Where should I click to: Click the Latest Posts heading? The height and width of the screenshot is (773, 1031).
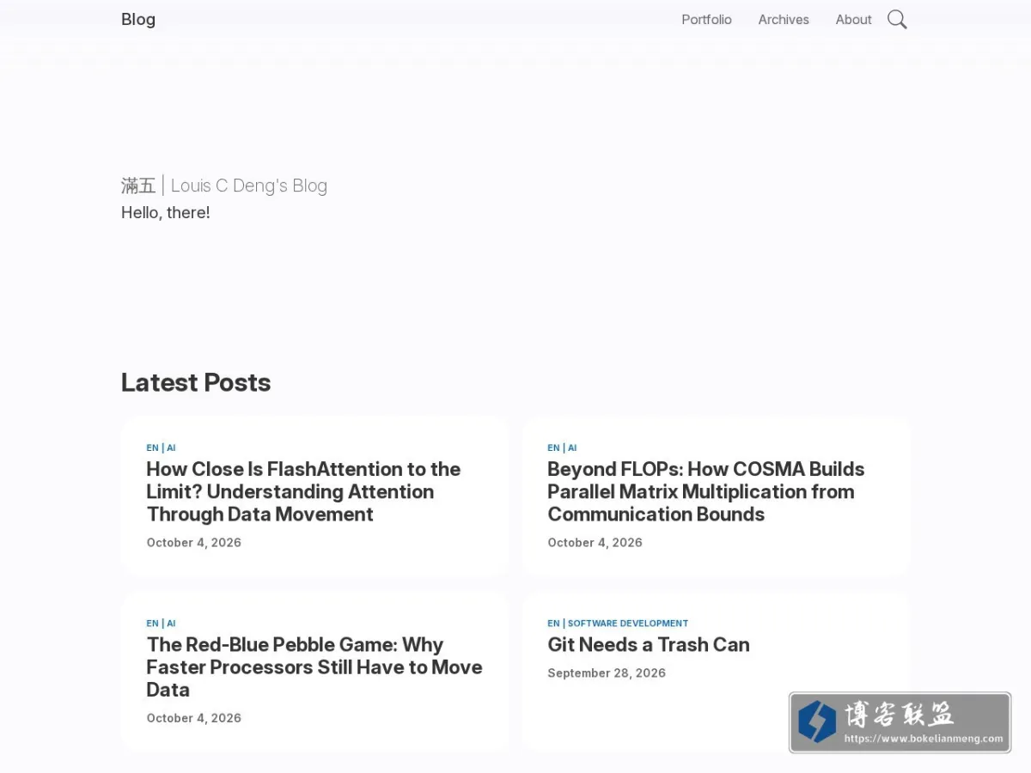pos(196,382)
